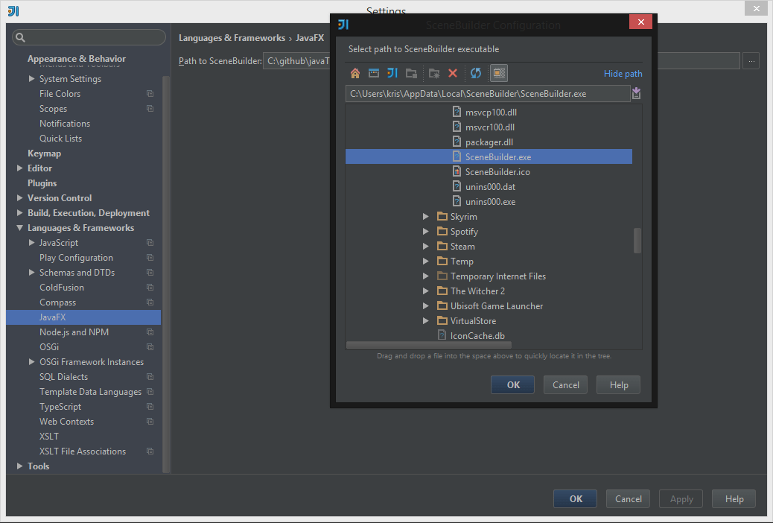Viewport: 773px width, 523px height.
Task: Toggle show hidden files and directories
Action: click(x=498, y=74)
